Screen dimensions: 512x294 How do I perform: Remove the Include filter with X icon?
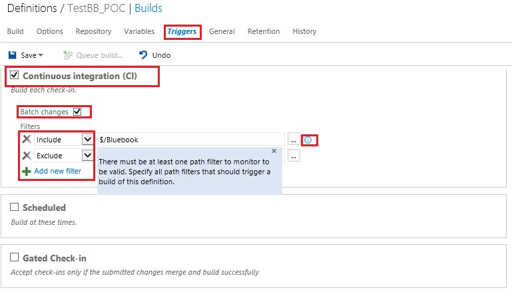coord(27,139)
